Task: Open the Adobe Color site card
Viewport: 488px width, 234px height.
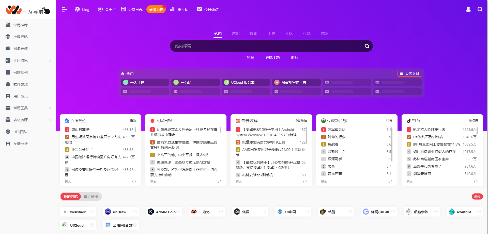Action: coord(164,212)
